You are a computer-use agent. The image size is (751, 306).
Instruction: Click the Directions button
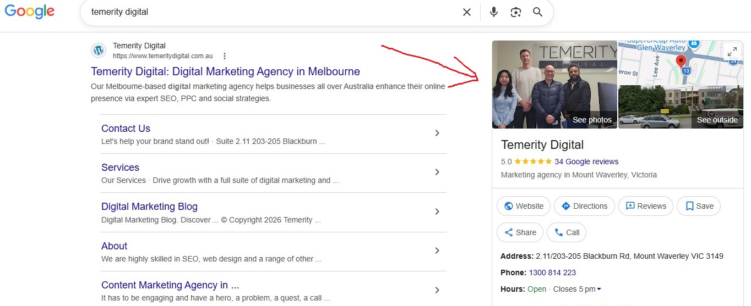pos(584,206)
